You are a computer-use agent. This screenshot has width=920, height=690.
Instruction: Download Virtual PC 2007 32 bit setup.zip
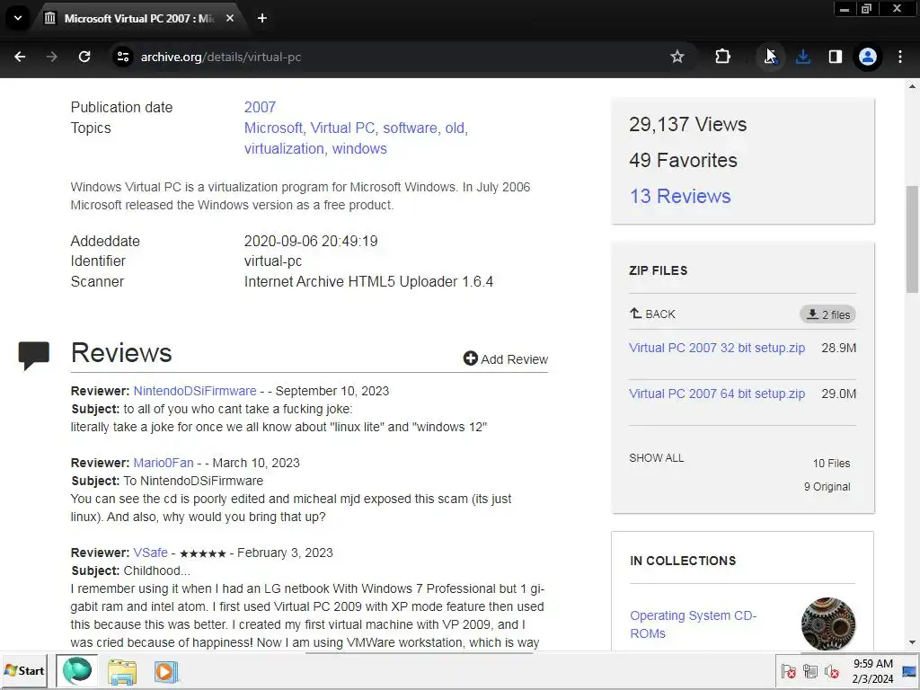(x=716, y=348)
